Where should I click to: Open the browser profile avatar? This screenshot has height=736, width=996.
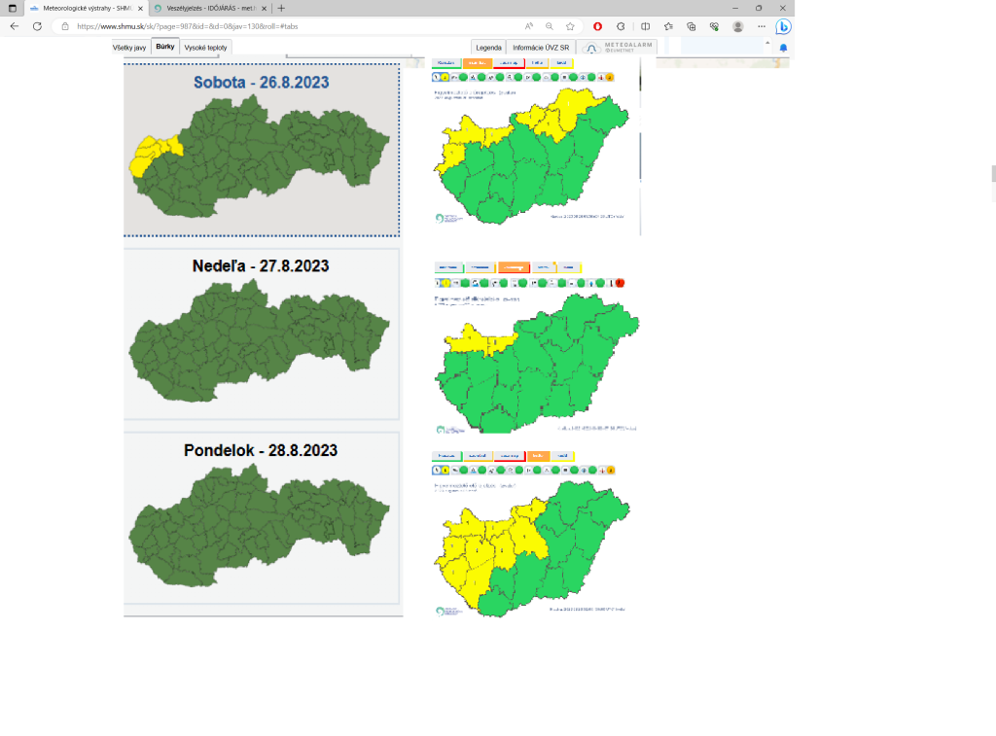tap(738, 26)
